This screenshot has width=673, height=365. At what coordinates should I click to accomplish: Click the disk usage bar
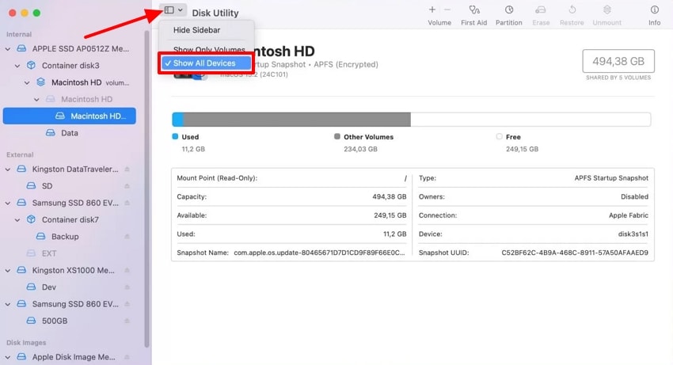tap(411, 120)
